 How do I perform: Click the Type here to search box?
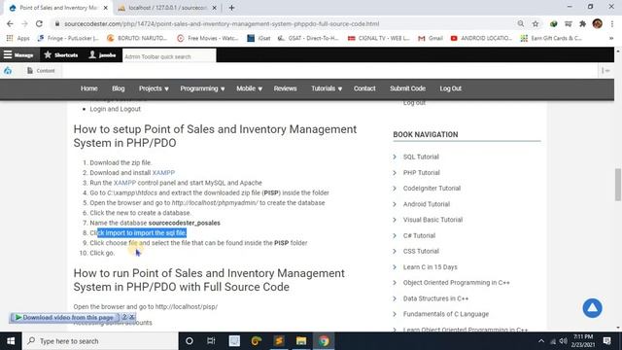click(x=100, y=341)
